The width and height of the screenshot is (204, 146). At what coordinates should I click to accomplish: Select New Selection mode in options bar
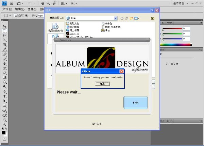pyautogui.click(x=16, y=16)
